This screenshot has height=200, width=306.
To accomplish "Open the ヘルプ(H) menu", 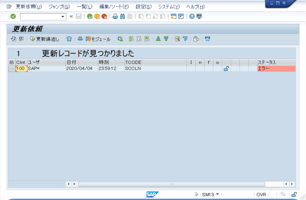I will click(x=195, y=7).
